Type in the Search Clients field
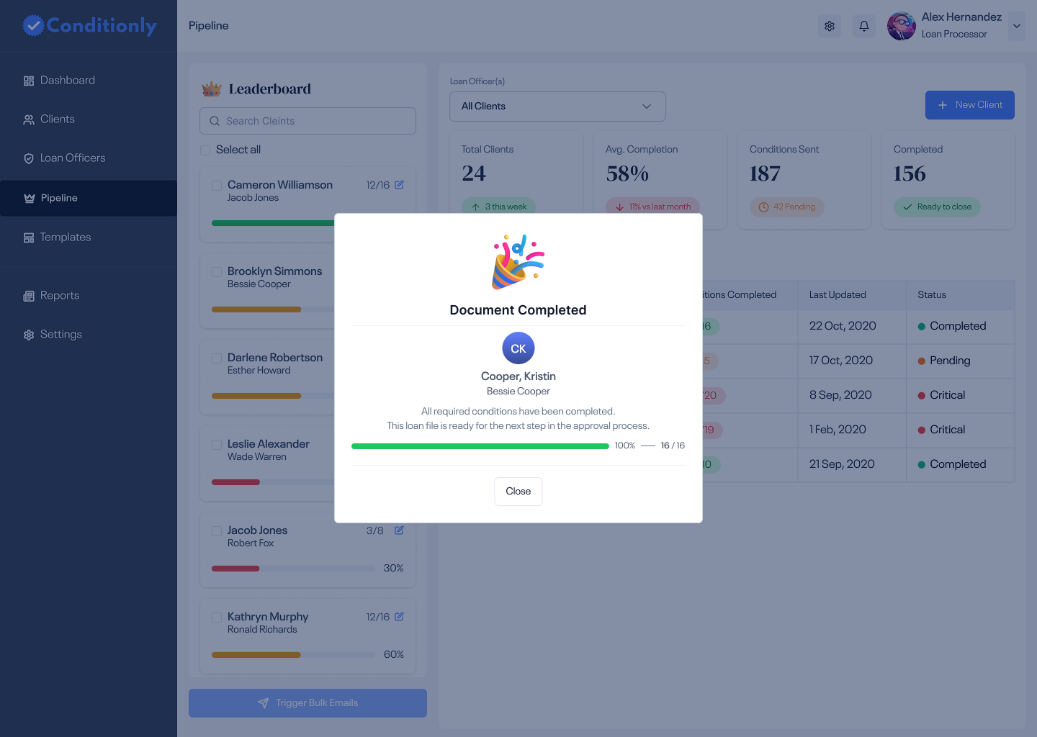The image size is (1037, 737). 307,121
